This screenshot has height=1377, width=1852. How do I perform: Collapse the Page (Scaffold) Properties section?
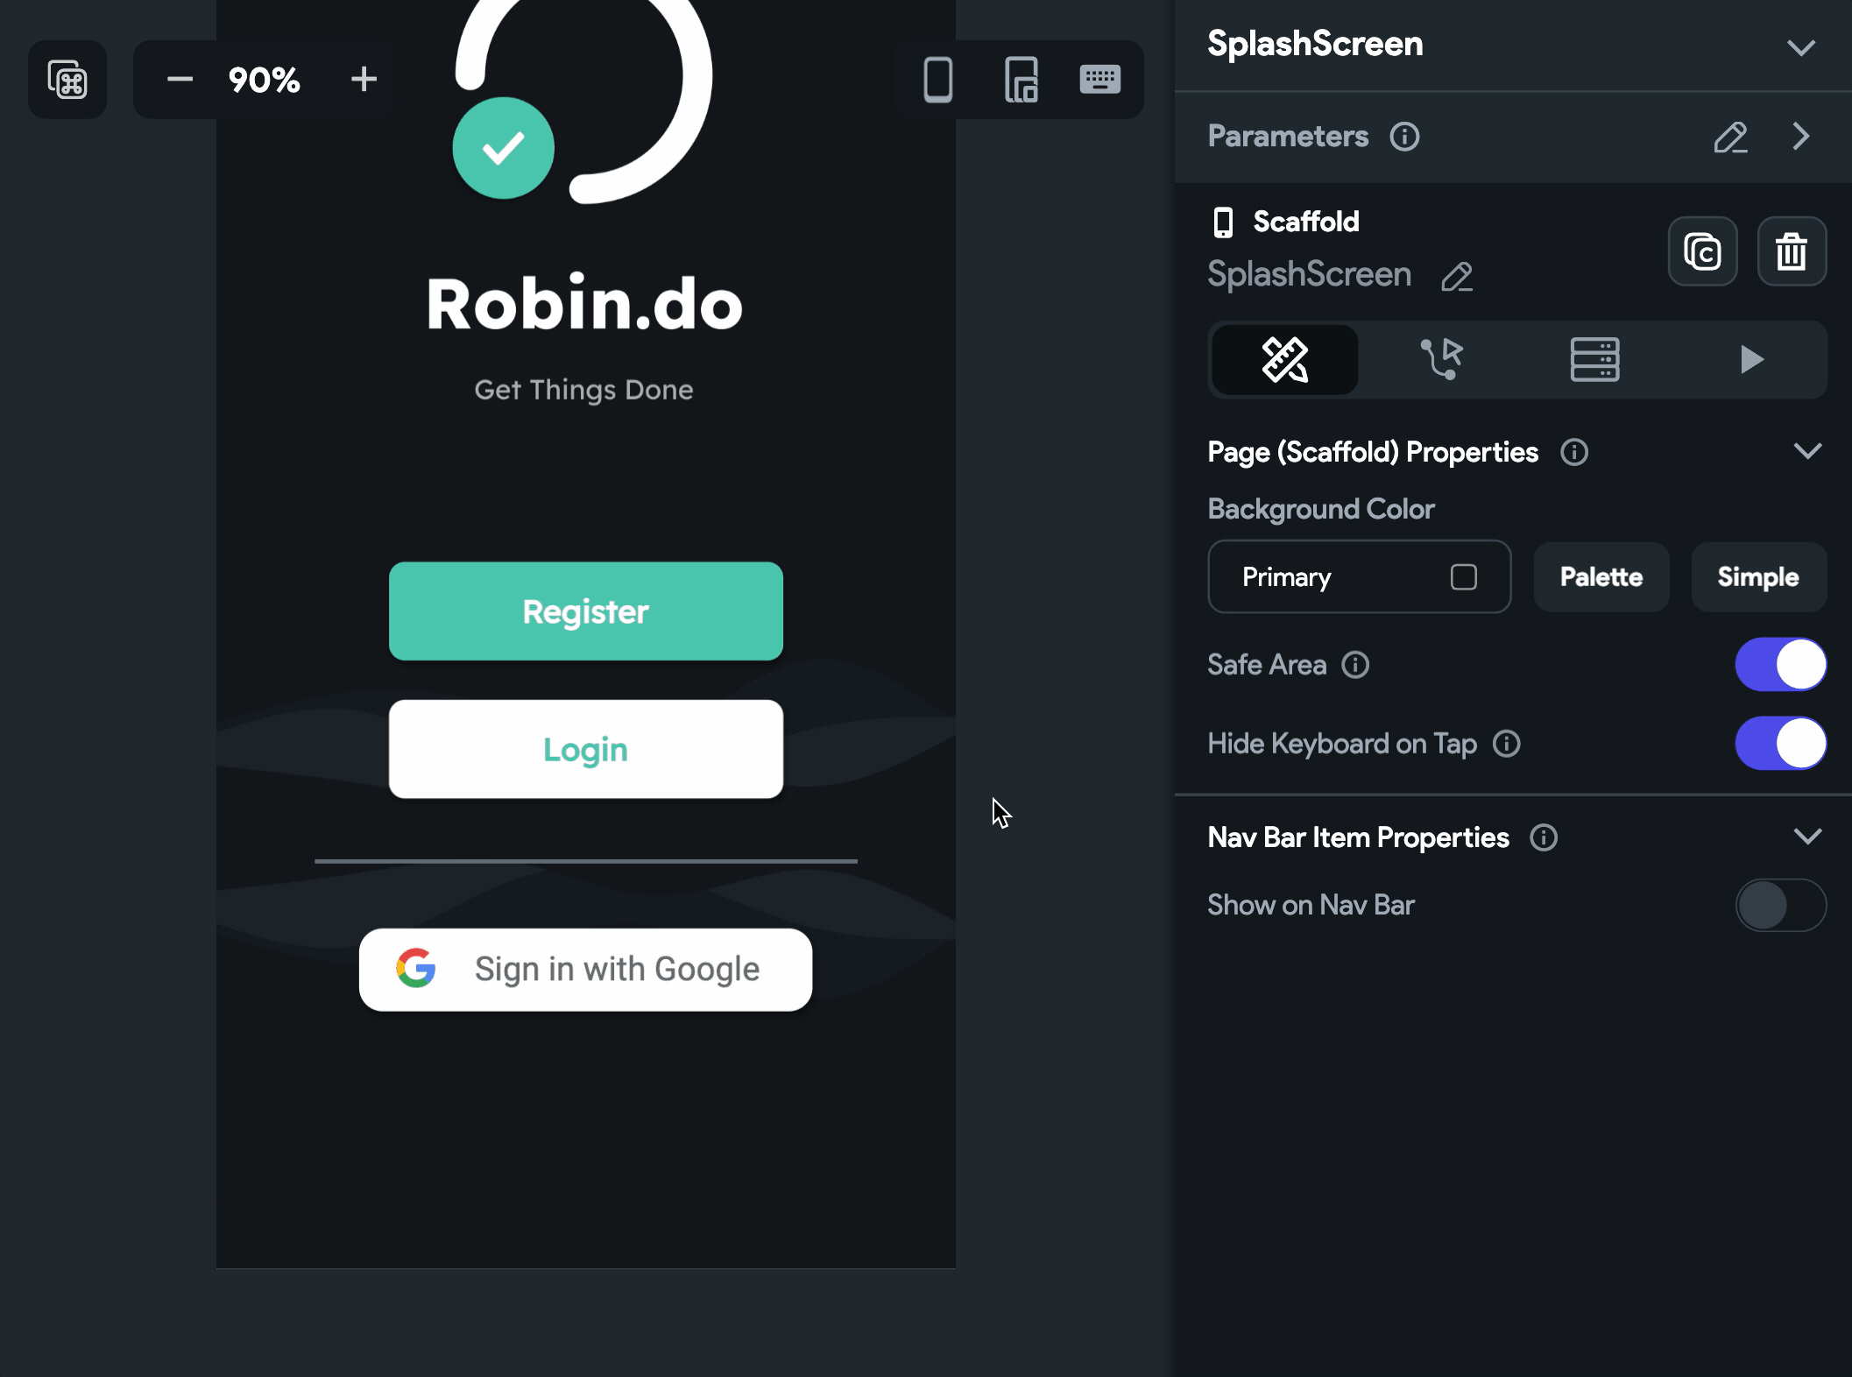coord(1806,452)
